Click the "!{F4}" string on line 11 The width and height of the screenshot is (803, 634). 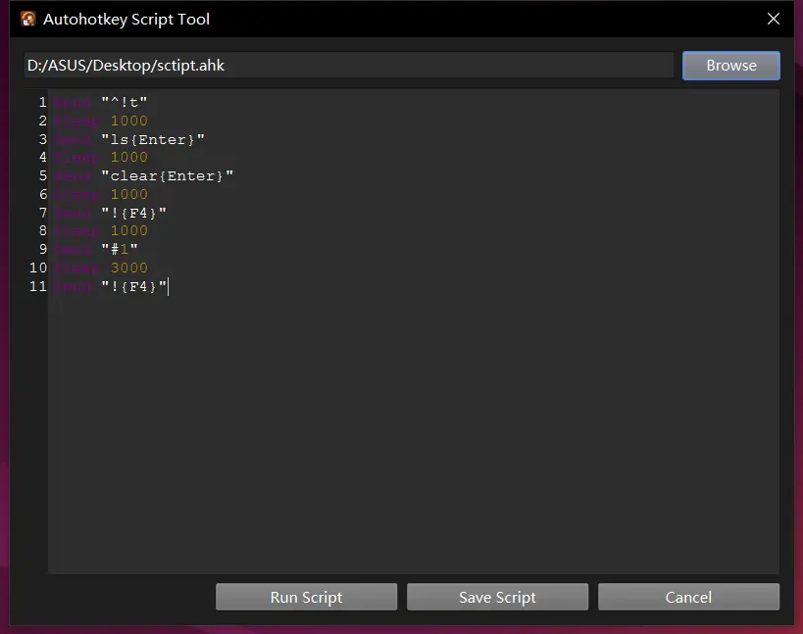[x=133, y=286]
